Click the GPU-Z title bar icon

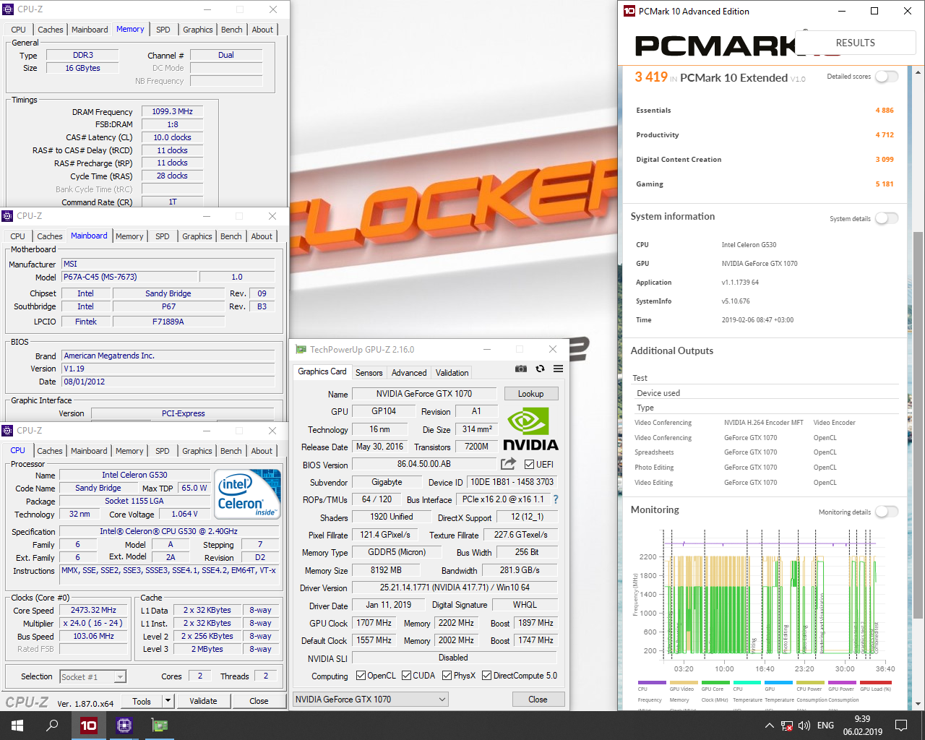[x=301, y=349]
